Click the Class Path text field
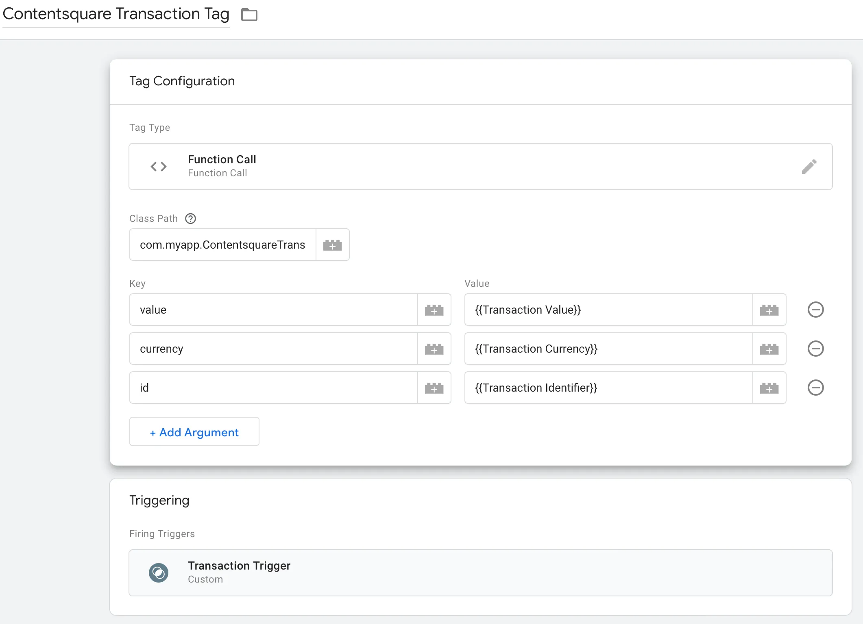Image resolution: width=863 pixels, height=624 pixels. (x=222, y=245)
